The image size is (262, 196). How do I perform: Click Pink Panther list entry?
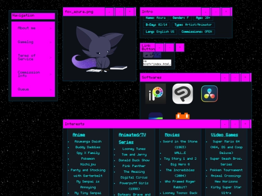click(134, 166)
